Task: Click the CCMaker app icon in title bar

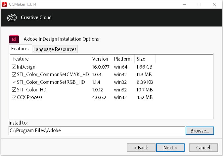Action: (x=4, y=4)
